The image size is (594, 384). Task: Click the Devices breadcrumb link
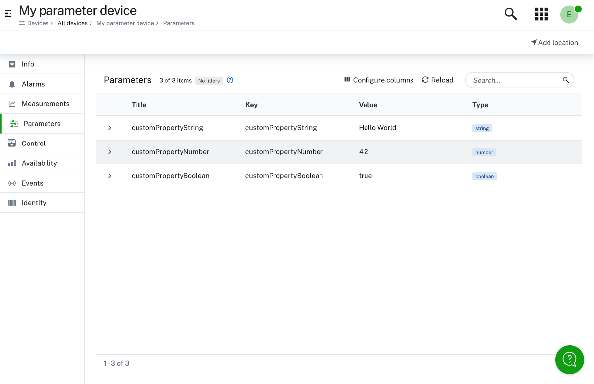tap(38, 23)
